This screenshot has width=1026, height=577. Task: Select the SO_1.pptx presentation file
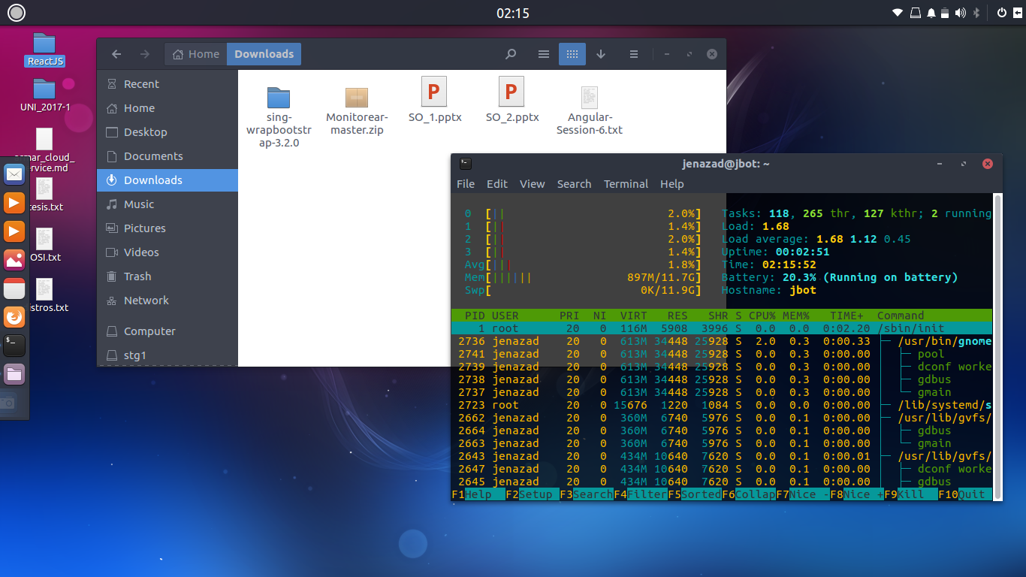[x=434, y=101]
